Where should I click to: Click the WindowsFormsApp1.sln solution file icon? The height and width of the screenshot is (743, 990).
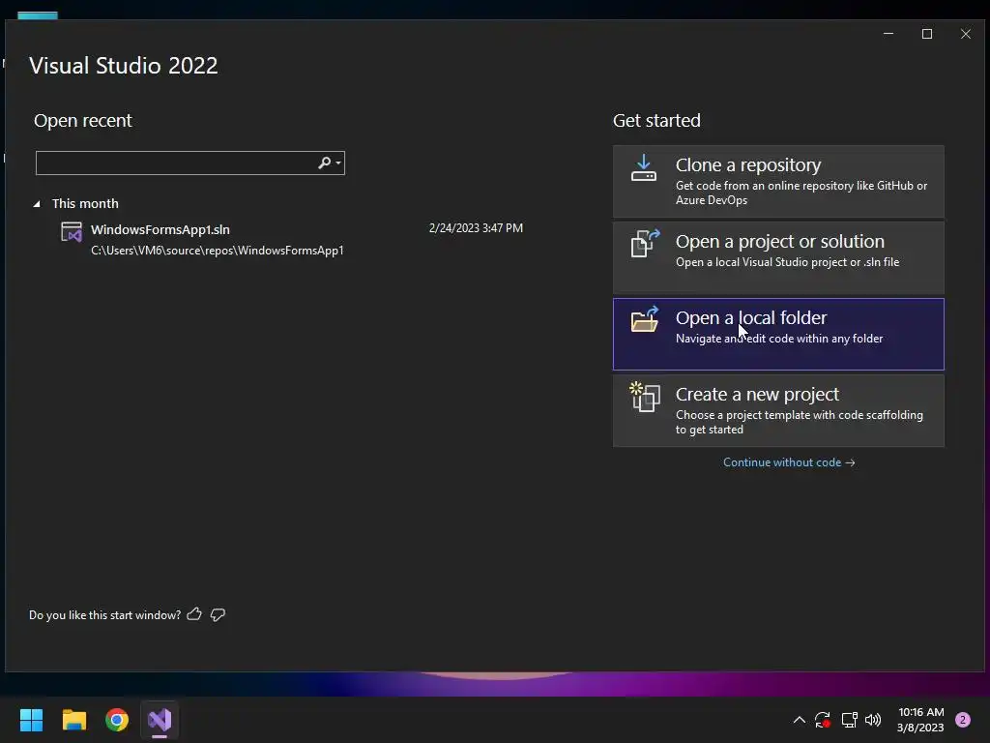pyautogui.click(x=72, y=232)
